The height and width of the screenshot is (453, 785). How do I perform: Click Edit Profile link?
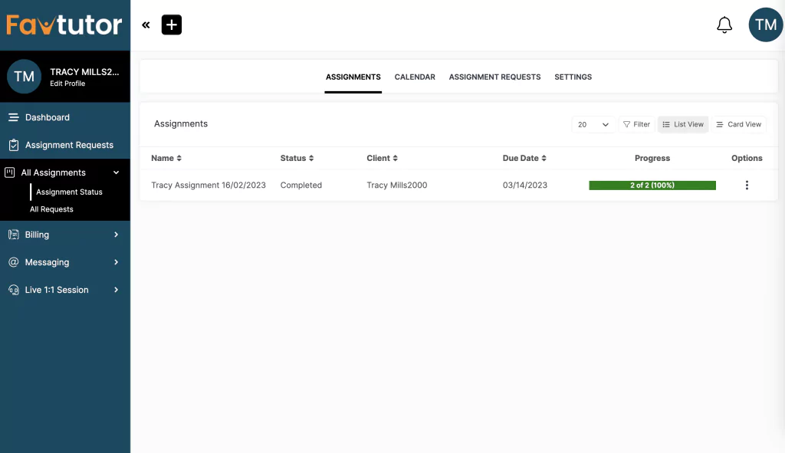pyautogui.click(x=67, y=84)
